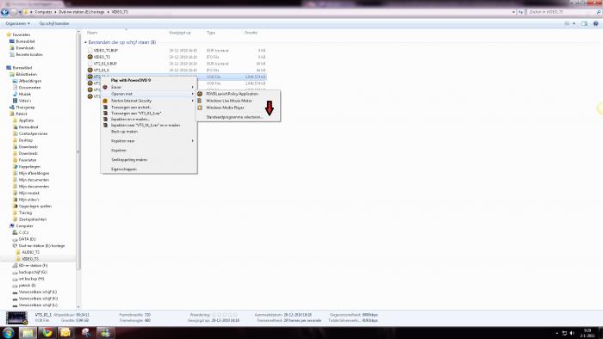Select Bureaublad under Favorieten
603x339 pixels.
coord(25,41)
